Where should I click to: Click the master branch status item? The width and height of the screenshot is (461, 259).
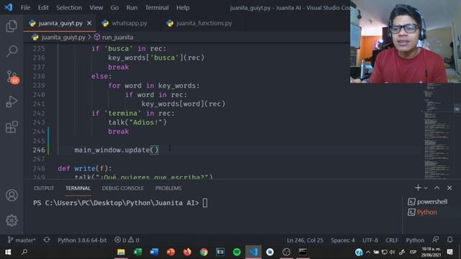click(x=22, y=240)
